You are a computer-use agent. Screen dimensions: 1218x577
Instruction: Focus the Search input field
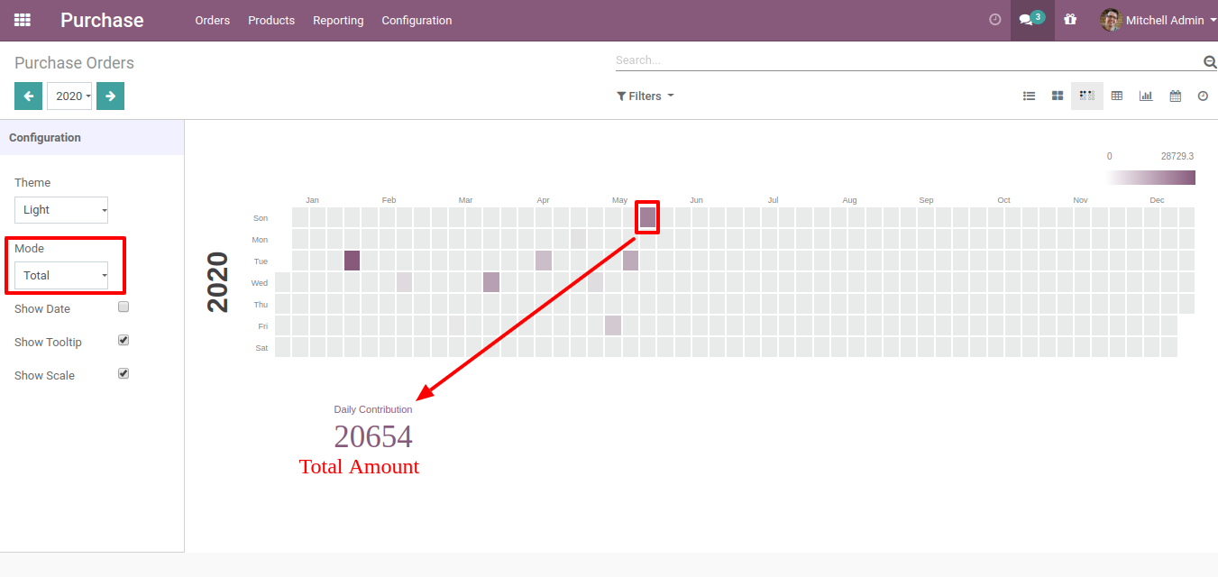[906, 60]
